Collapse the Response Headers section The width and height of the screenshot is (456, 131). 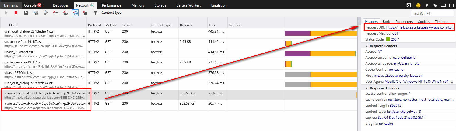coord(367,88)
